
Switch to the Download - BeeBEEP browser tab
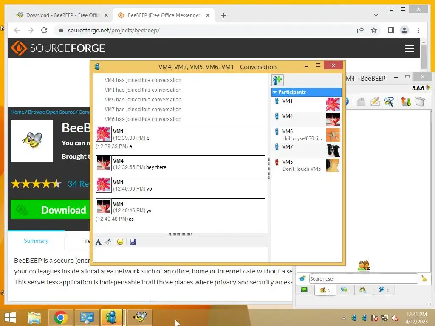[x=62, y=15]
